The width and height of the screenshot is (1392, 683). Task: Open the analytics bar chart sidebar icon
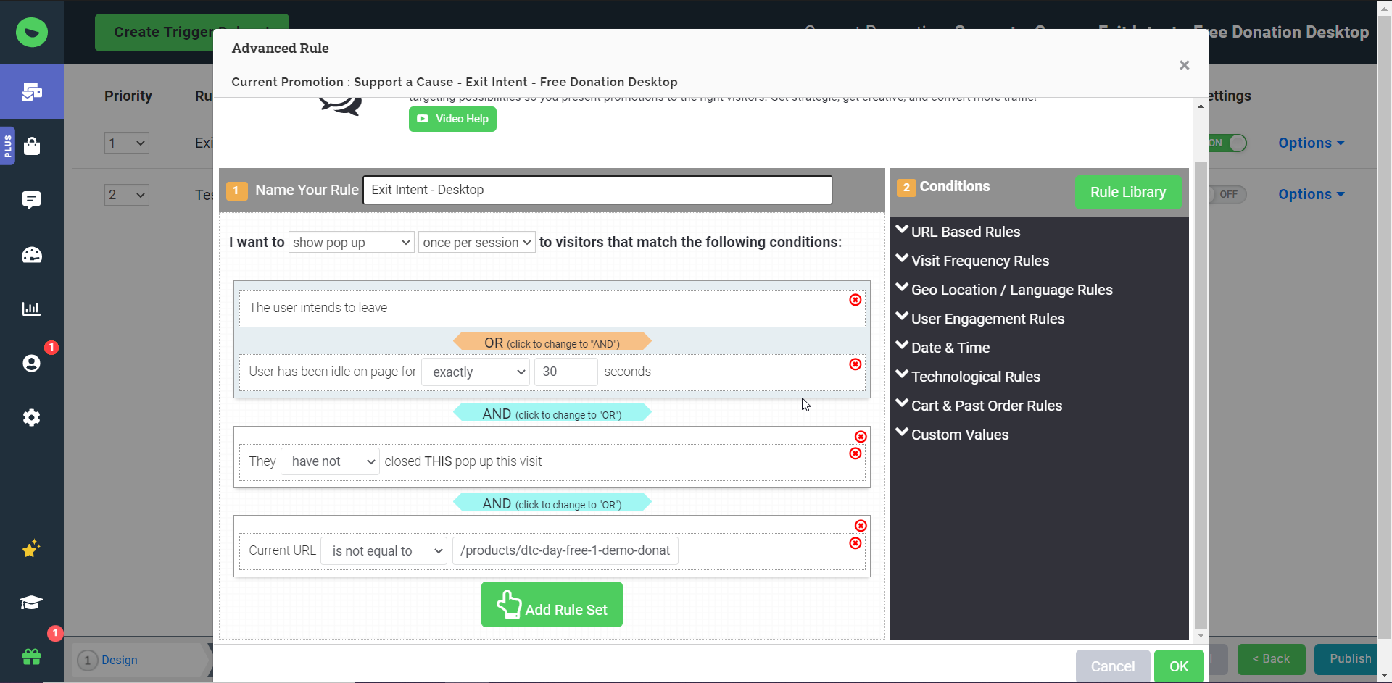(31, 309)
